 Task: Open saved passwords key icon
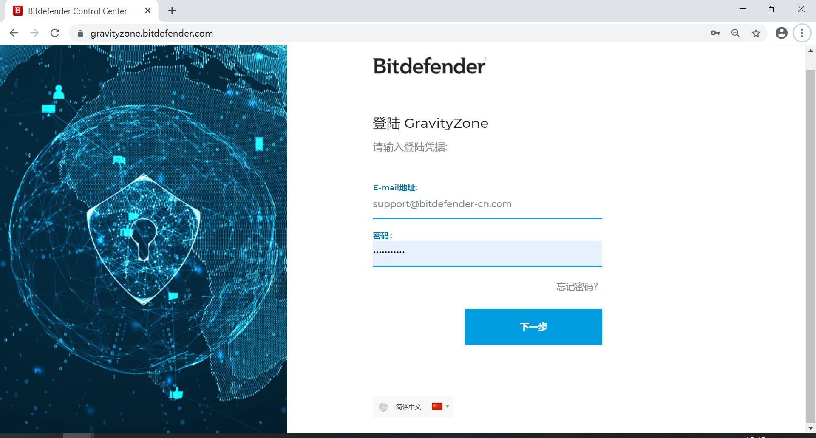click(715, 33)
